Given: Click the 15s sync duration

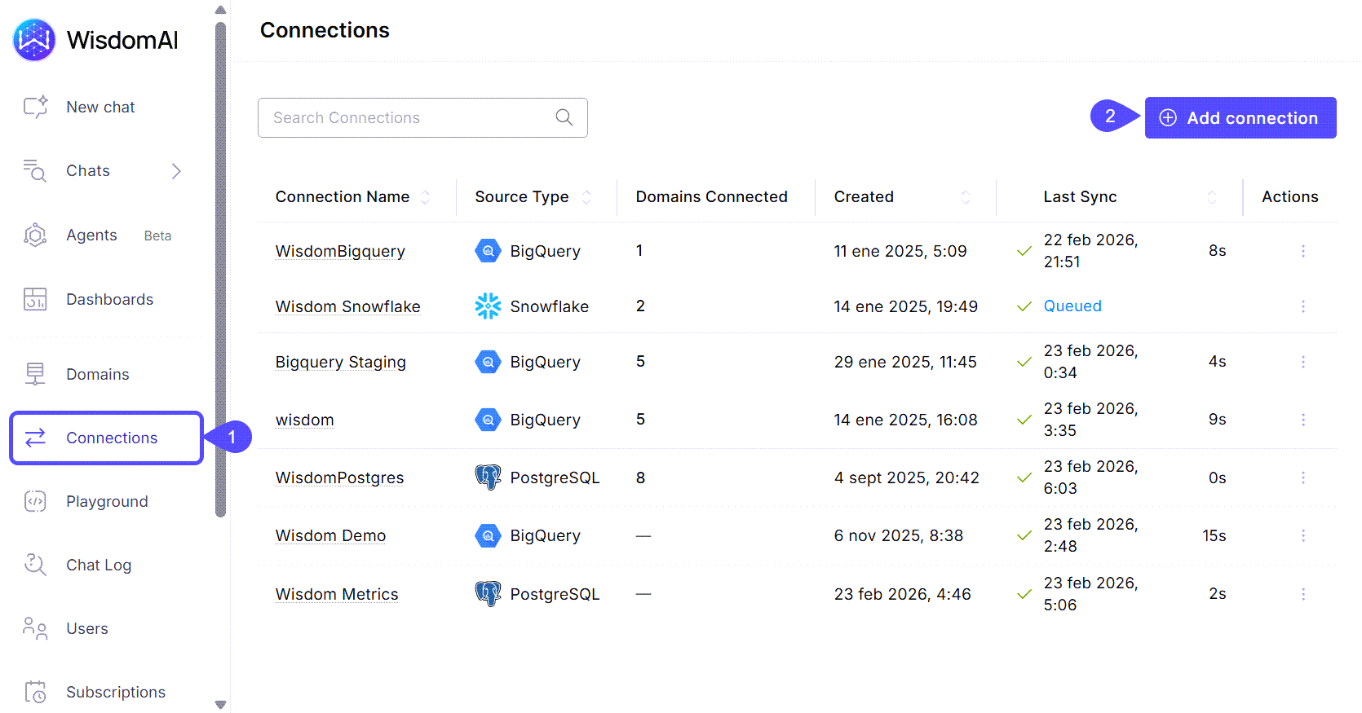Looking at the screenshot, I should click(x=1214, y=535).
